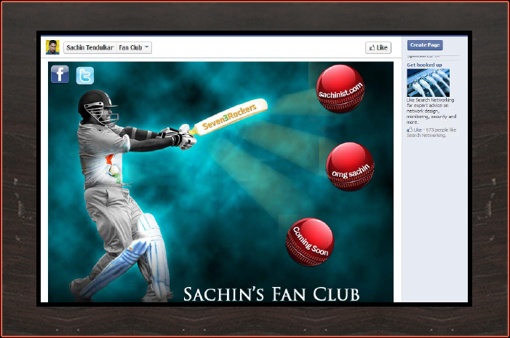This screenshot has height=338, width=510.
Task: Click the page profile picture thumbnail
Action: pos(52,47)
